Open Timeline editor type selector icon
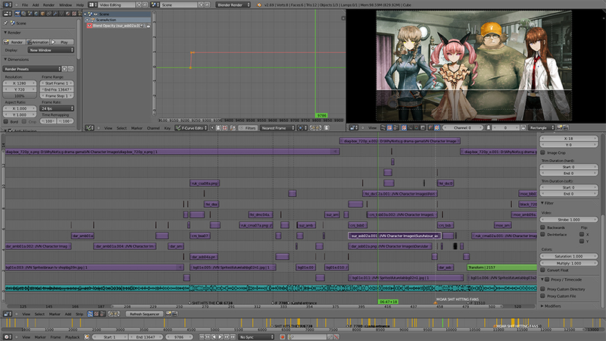Image resolution: width=606 pixels, height=341 pixels. coord(6,336)
